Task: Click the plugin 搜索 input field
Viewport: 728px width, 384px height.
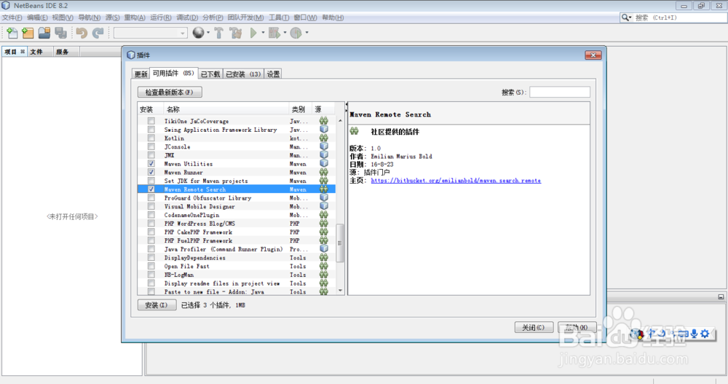Action: tap(559, 92)
